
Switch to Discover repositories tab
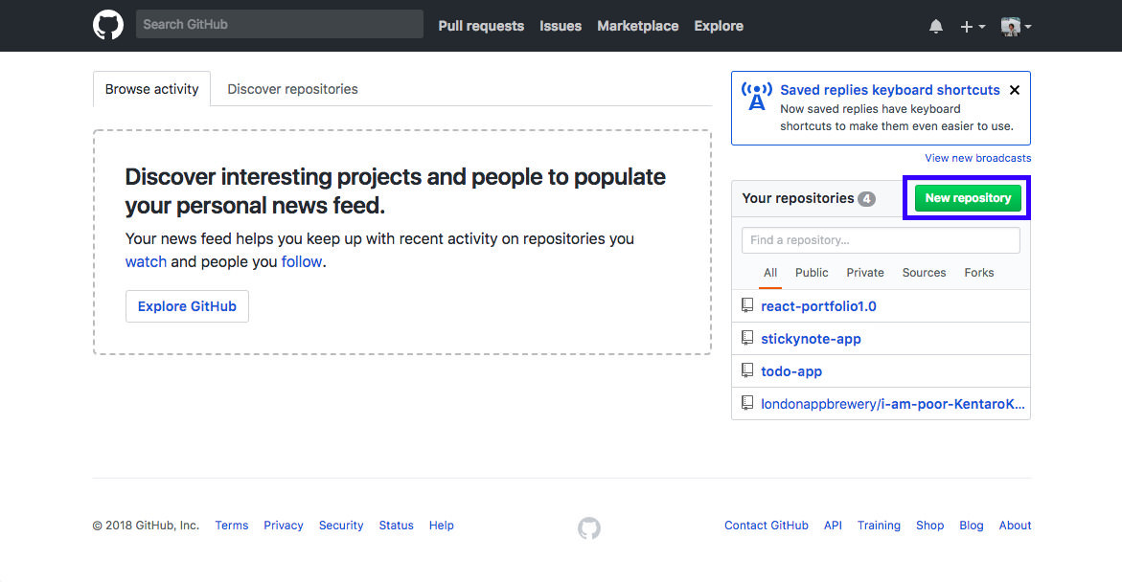coord(292,89)
